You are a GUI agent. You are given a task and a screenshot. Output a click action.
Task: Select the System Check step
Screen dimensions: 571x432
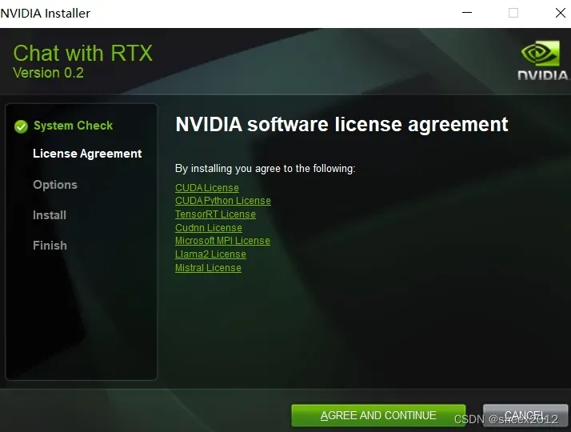click(x=74, y=126)
